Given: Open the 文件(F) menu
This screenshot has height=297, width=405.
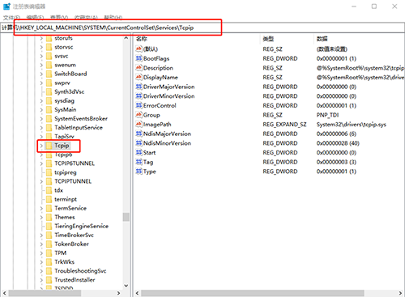Looking at the screenshot, I should (11, 18).
